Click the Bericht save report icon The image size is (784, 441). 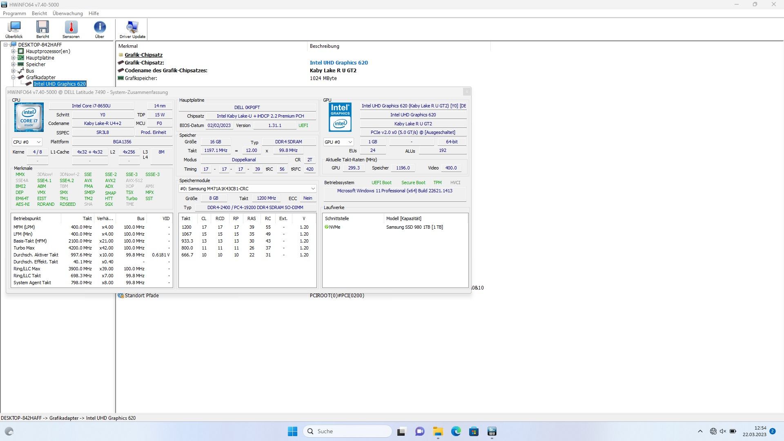[42, 29]
